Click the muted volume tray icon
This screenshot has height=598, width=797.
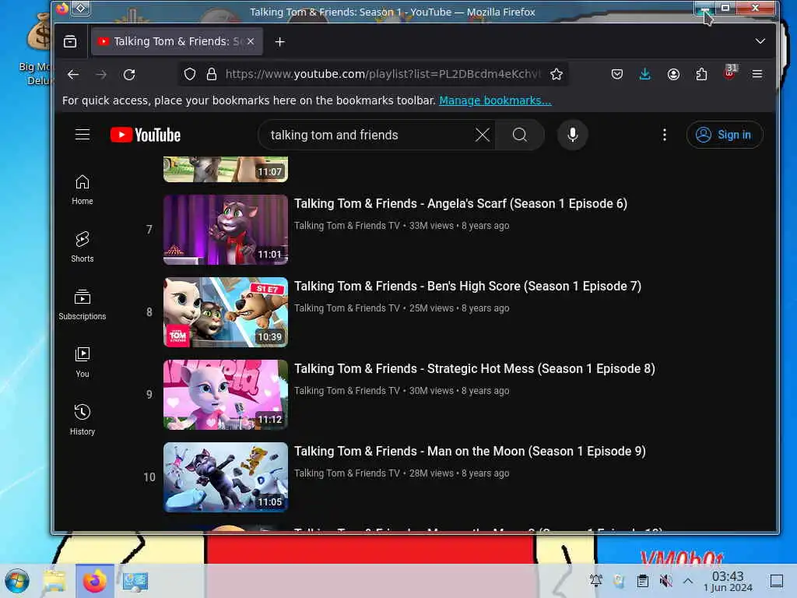[x=665, y=581]
